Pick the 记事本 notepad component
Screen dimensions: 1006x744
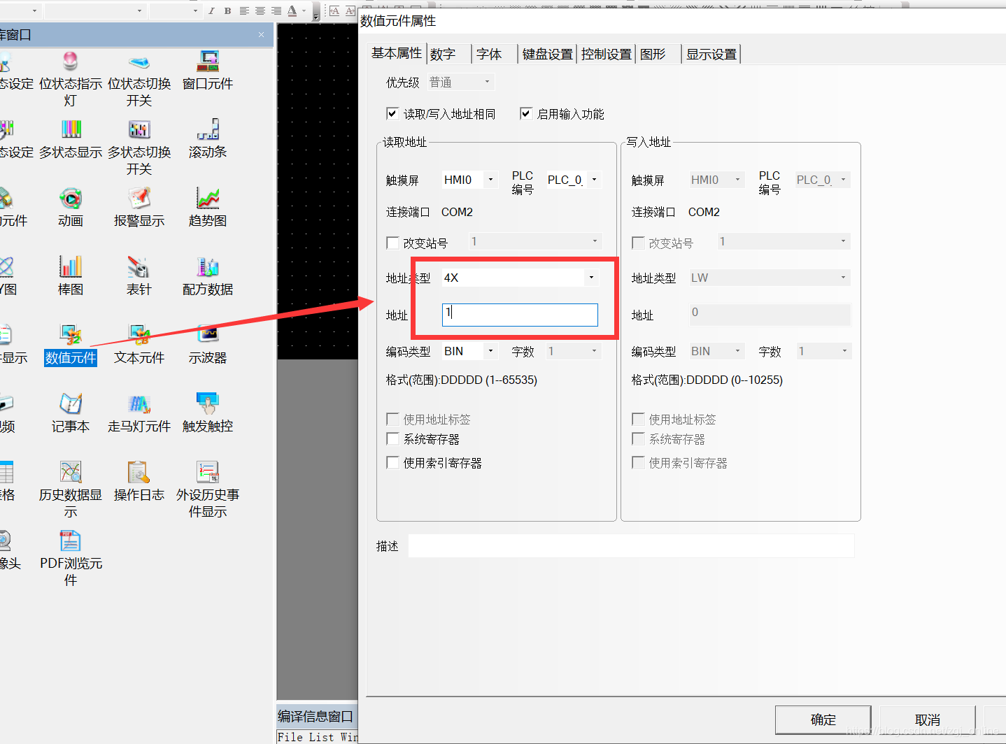71,403
